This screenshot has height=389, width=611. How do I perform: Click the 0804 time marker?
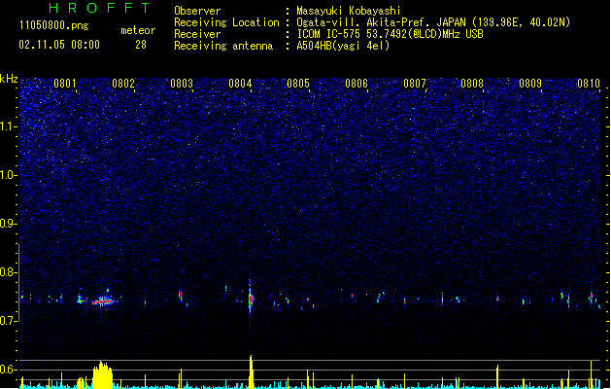[240, 84]
